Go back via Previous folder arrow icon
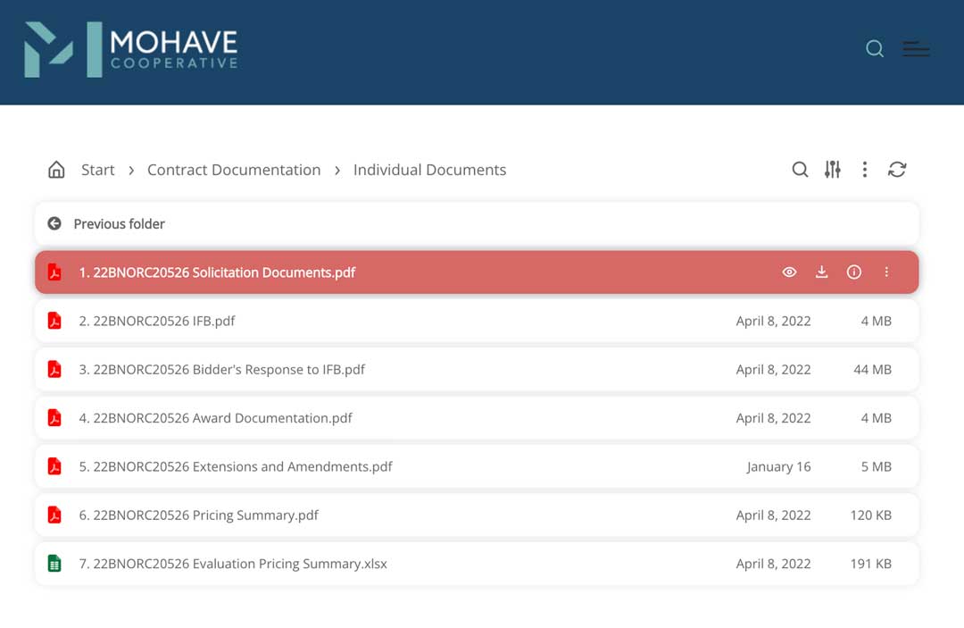 click(54, 223)
